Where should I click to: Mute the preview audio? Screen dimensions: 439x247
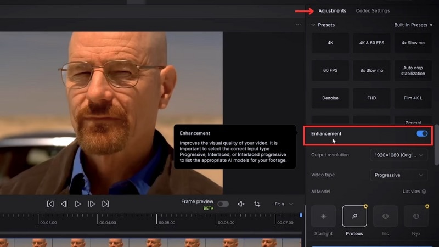pos(241,204)
